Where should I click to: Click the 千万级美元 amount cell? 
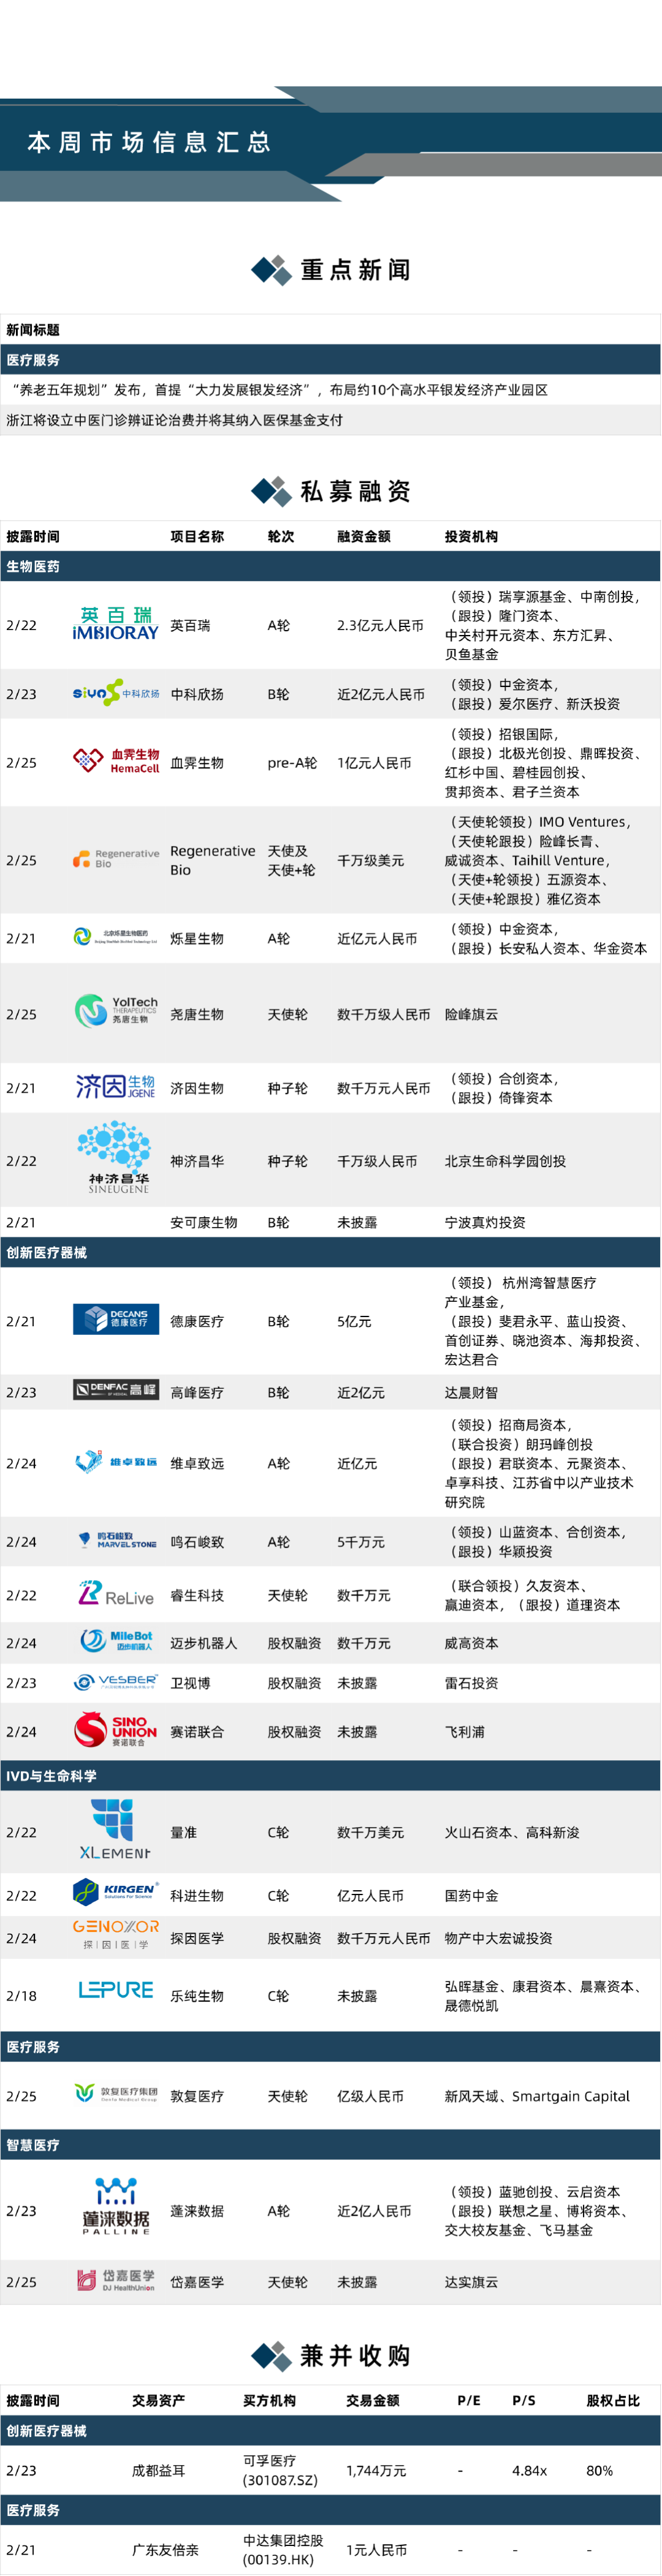coord(371,860)
